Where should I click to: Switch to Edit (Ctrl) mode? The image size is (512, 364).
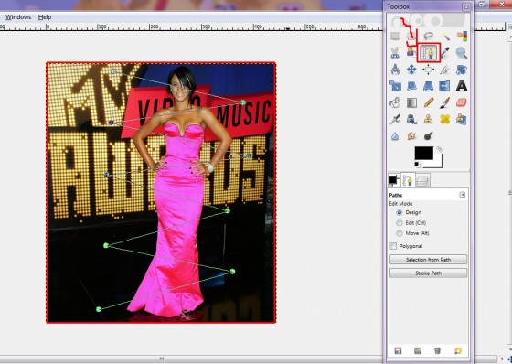coord(399,223)
